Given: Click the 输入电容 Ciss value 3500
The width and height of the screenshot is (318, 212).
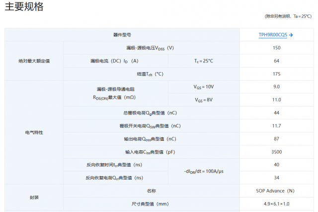Looking at the screenshot, I should [x=276, y=152].
